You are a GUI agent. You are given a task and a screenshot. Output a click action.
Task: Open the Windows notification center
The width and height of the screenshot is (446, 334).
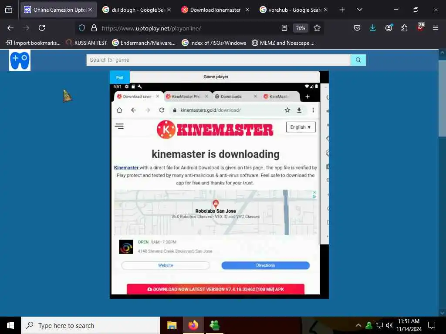tap(432, 325)
